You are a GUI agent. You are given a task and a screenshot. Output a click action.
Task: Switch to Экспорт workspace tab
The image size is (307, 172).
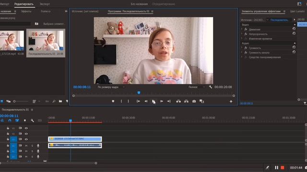pyautogui.click(x=45, y=4)
